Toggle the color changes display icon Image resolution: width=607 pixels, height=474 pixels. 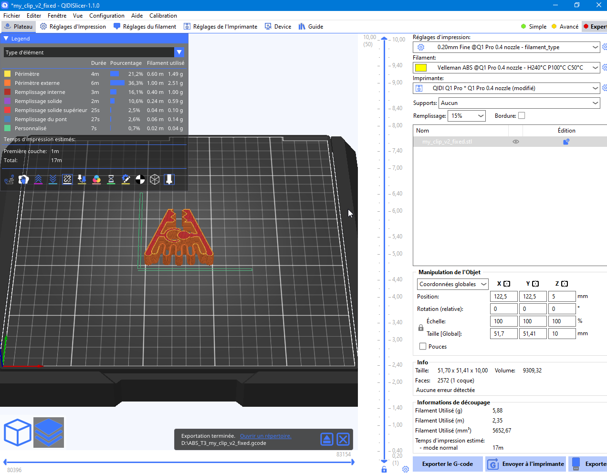(96, 179)
